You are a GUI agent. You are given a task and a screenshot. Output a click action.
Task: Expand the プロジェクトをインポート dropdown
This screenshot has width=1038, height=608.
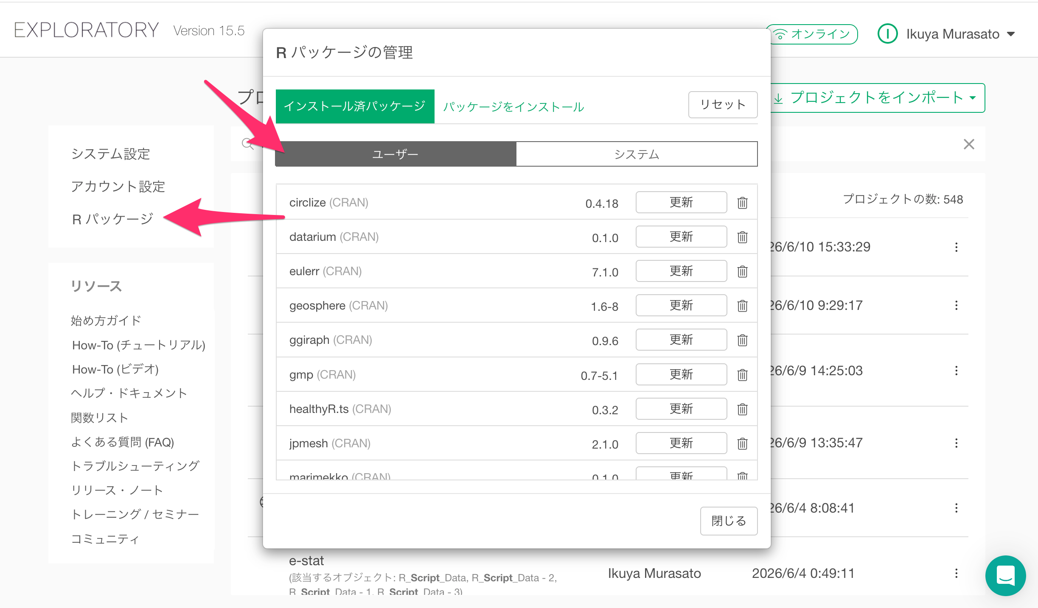click(878, 98)
